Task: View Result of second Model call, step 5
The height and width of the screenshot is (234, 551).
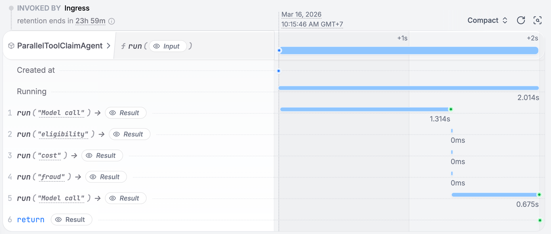Action: (x=126, y=198)
